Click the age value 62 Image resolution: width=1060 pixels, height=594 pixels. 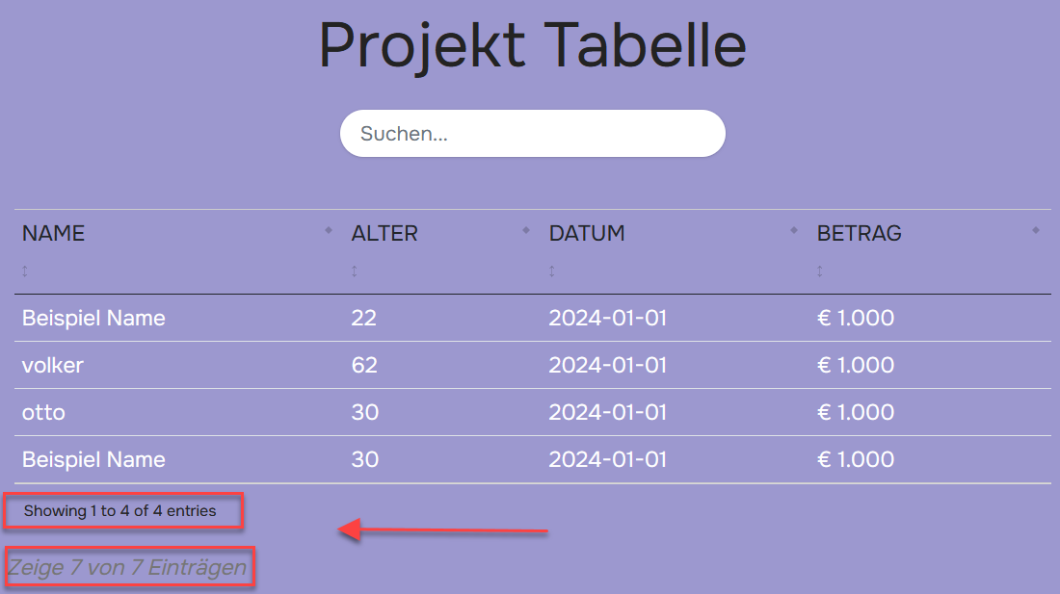click(x=364, y=365)
